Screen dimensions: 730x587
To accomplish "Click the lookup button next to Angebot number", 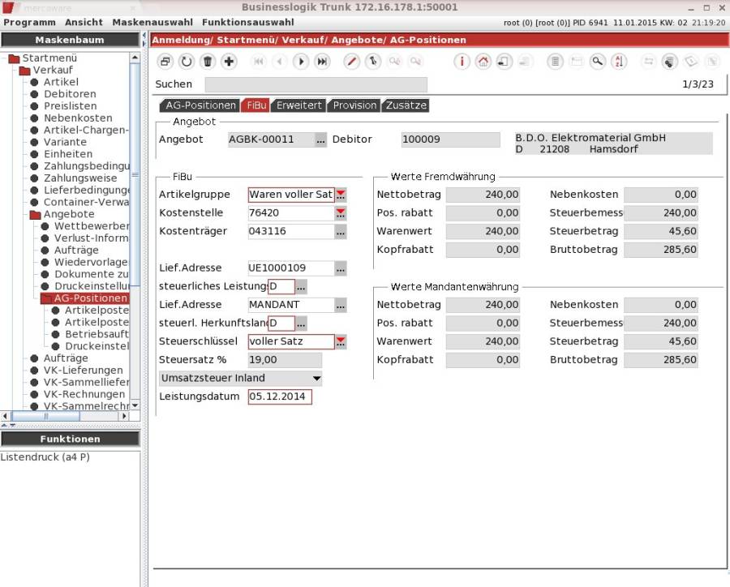I will coord(321,139).
